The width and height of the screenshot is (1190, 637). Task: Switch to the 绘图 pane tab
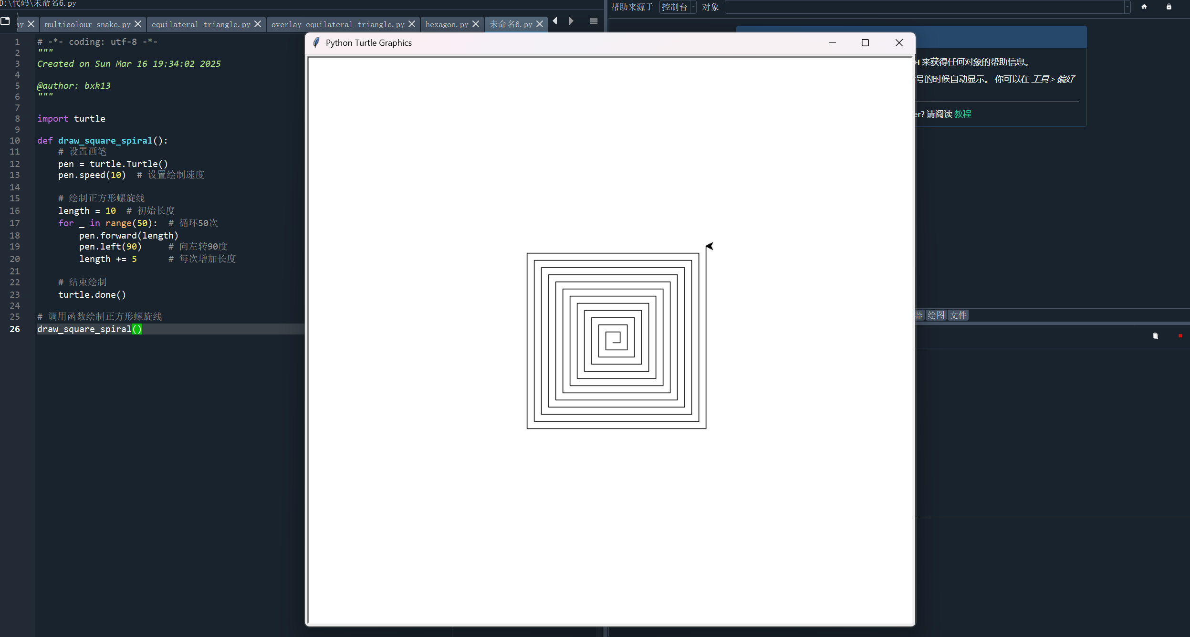pyautogui.click(x=936, y=315)
